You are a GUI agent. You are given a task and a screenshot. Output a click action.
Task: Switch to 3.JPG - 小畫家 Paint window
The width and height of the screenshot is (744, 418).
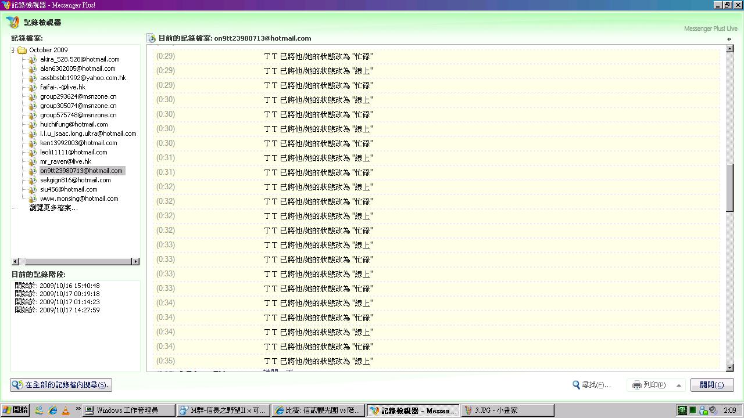[507, 410]
